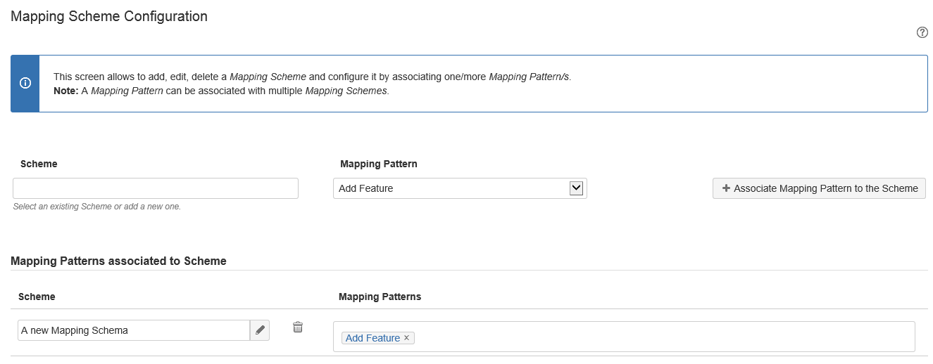Image resolution: width=933 pixels, height=364 pixels.
Task: Click 'Mapping Patterns associated to Scheme' heading
Action: click(x=119, y=261)
